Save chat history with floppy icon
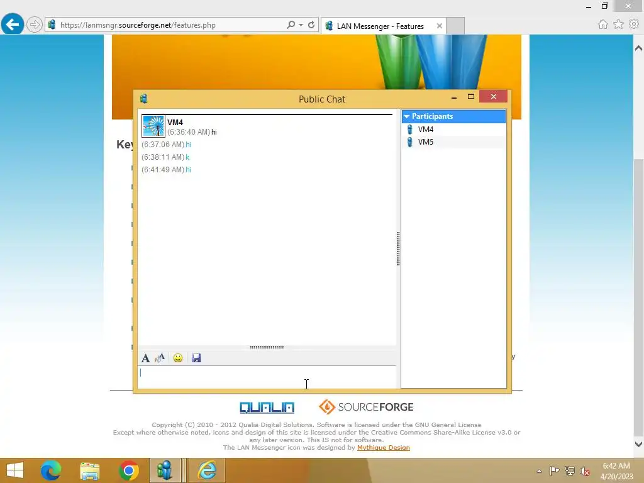This screenshot has height=483, width=644. tap(196, 358)
